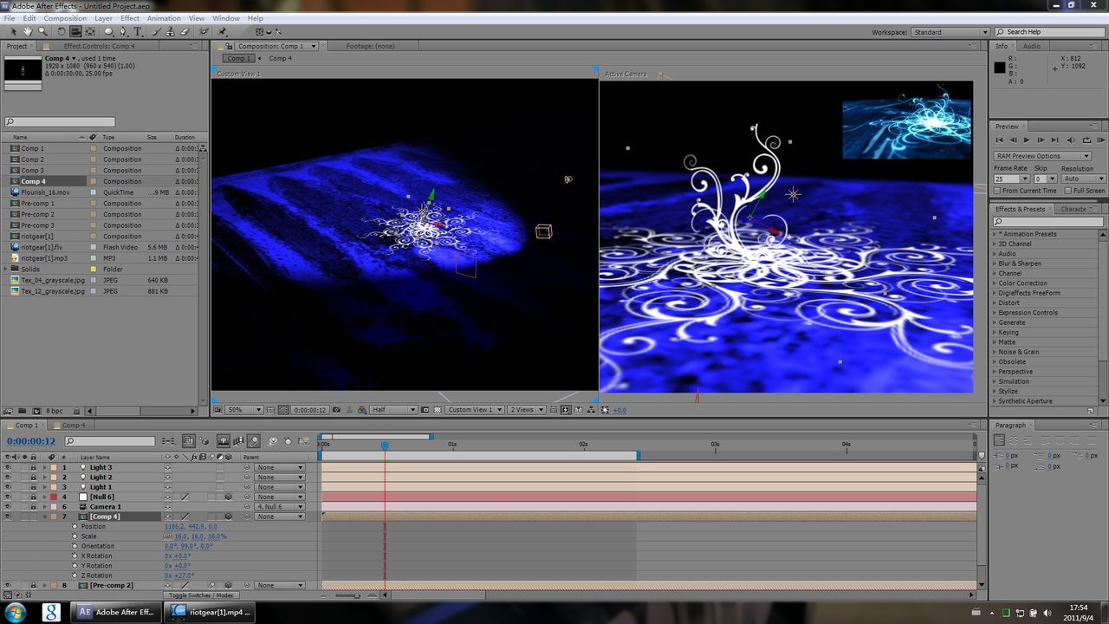1109x624 pixels.
Task: Click the Position stopwatch for Comp 4
Action: [75, 527]
